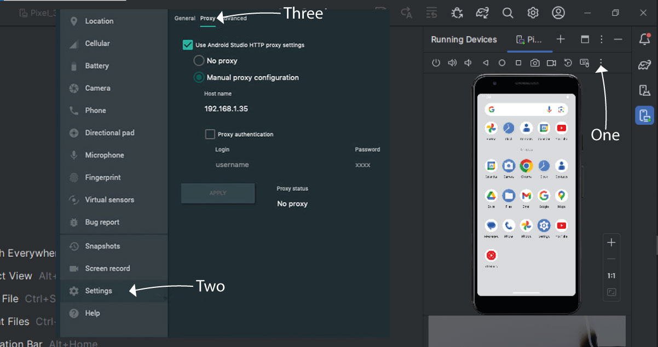The width and height of the screenshot is (658, 347).
Task: Enable the Proxy authentication checkbox
Action: (x=210, y=134)
